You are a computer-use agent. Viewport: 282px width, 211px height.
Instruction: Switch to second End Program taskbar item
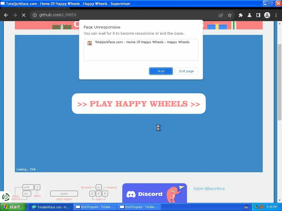tap(139, 207)
